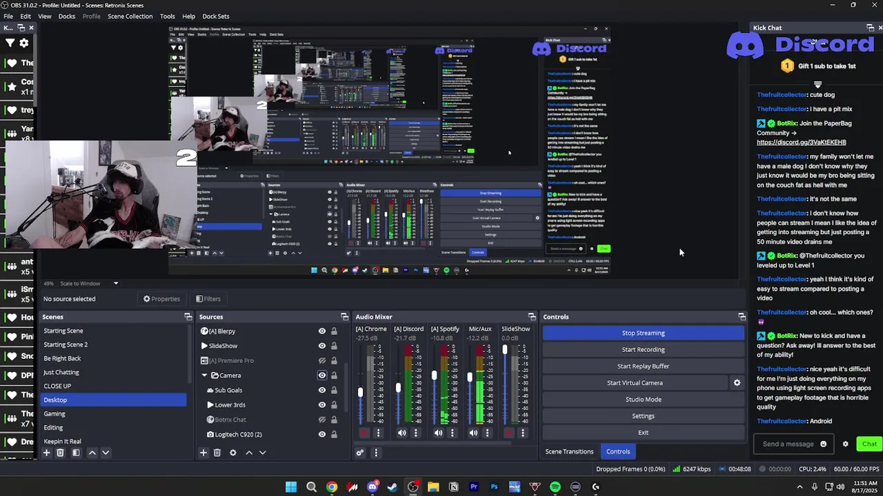Open the discord.gg link in Kick chat

click(802, 143)
